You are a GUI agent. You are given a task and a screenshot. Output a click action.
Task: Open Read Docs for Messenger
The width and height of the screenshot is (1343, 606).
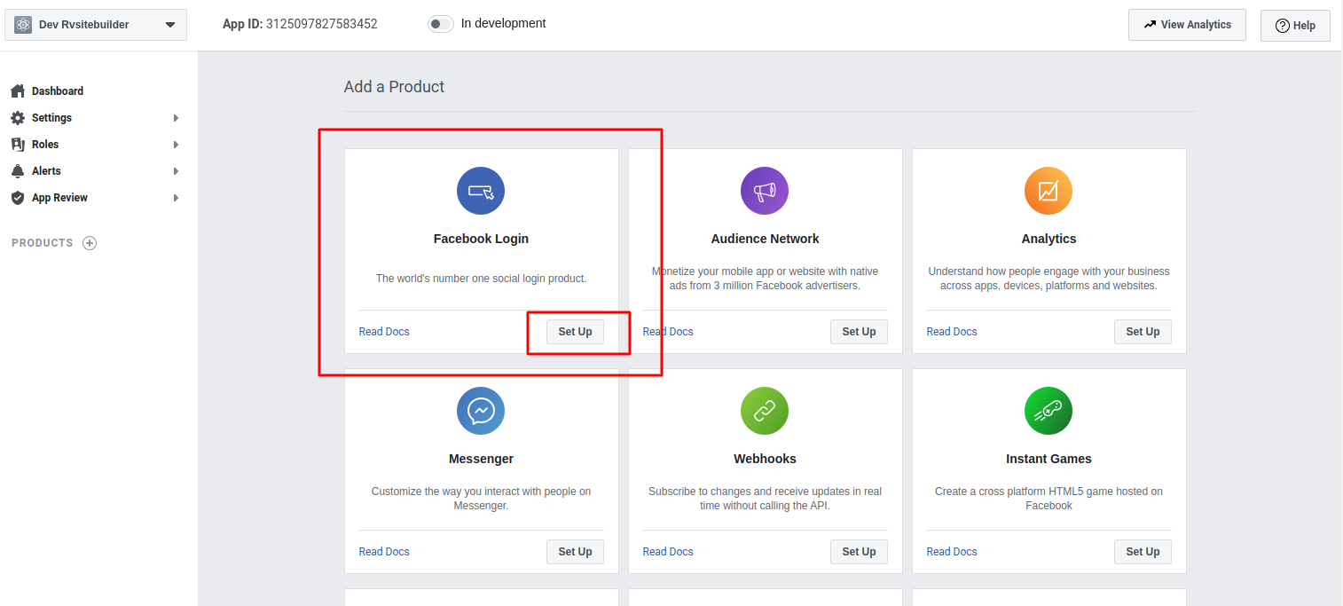pos(384,552)
